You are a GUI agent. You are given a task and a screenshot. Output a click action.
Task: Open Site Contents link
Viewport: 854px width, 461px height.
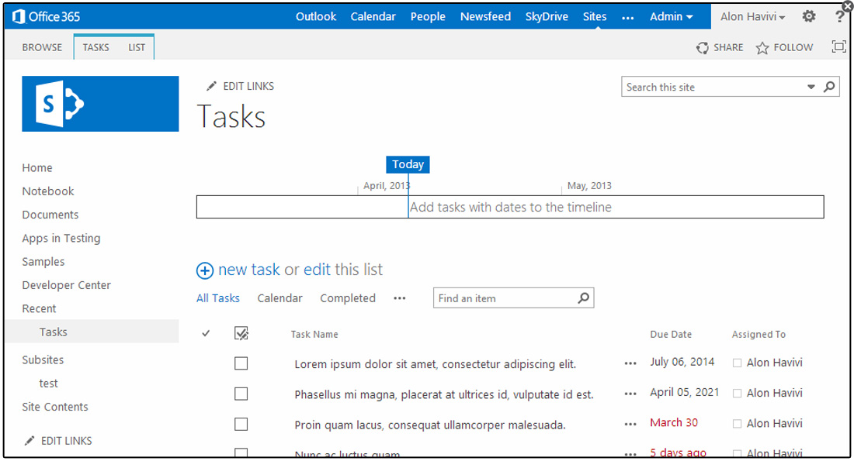55,407
